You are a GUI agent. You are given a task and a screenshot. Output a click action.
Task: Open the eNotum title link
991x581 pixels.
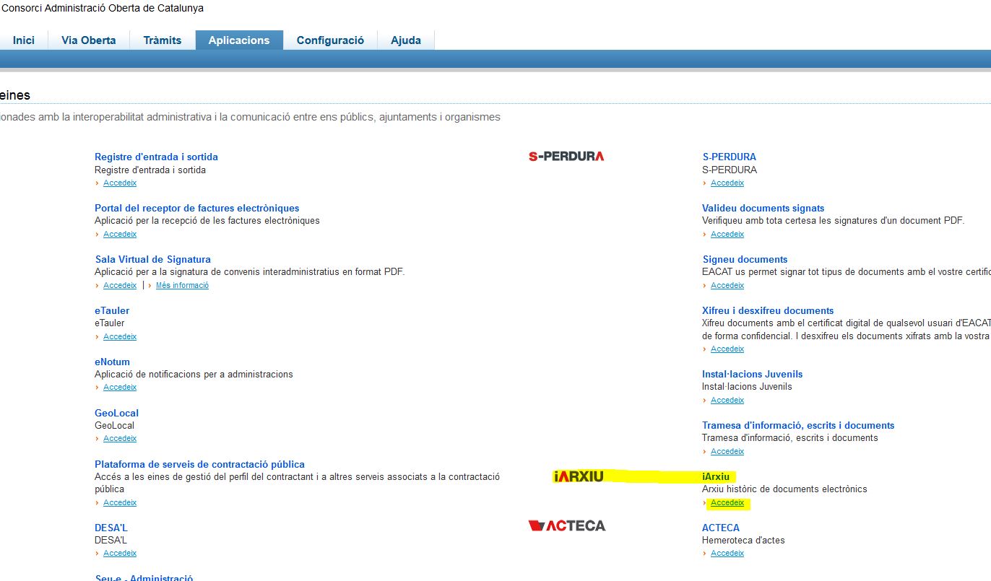[x=112, y=362]
